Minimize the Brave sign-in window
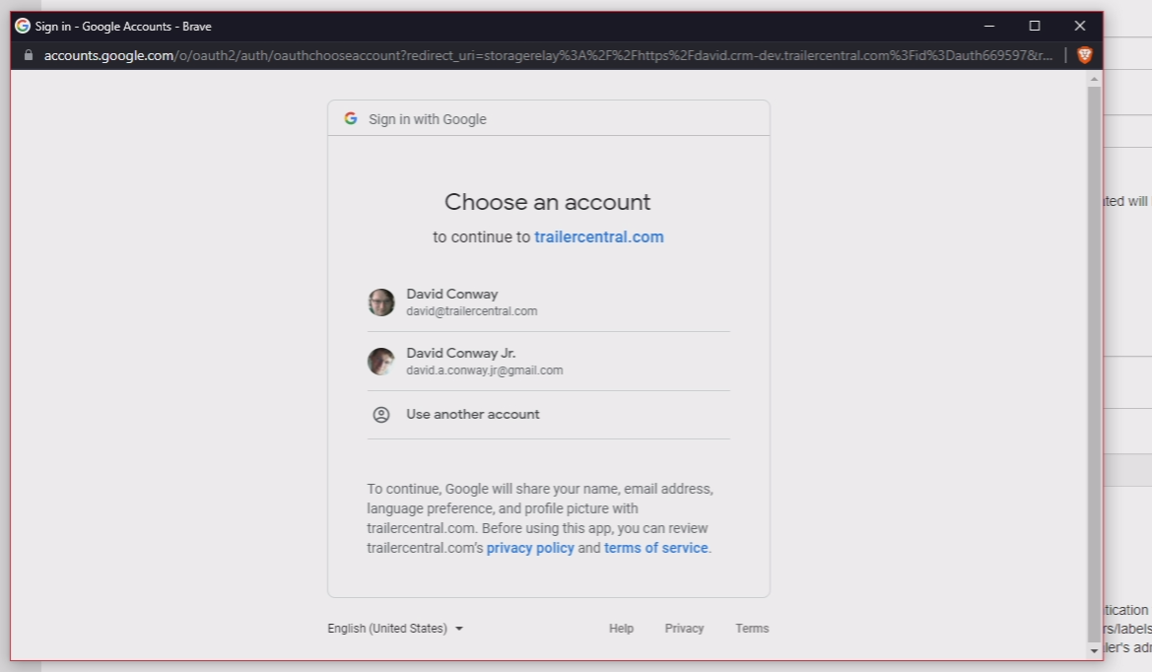 click(989, 26)
